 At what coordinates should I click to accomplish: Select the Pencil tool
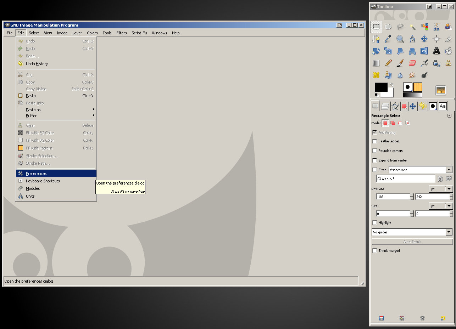[388, 63]
